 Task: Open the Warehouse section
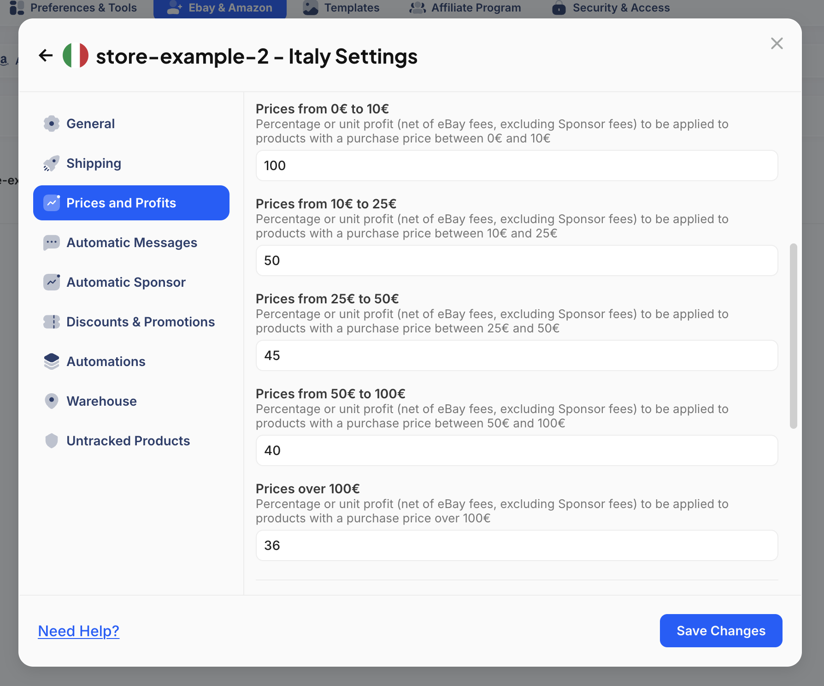(131, 401)
